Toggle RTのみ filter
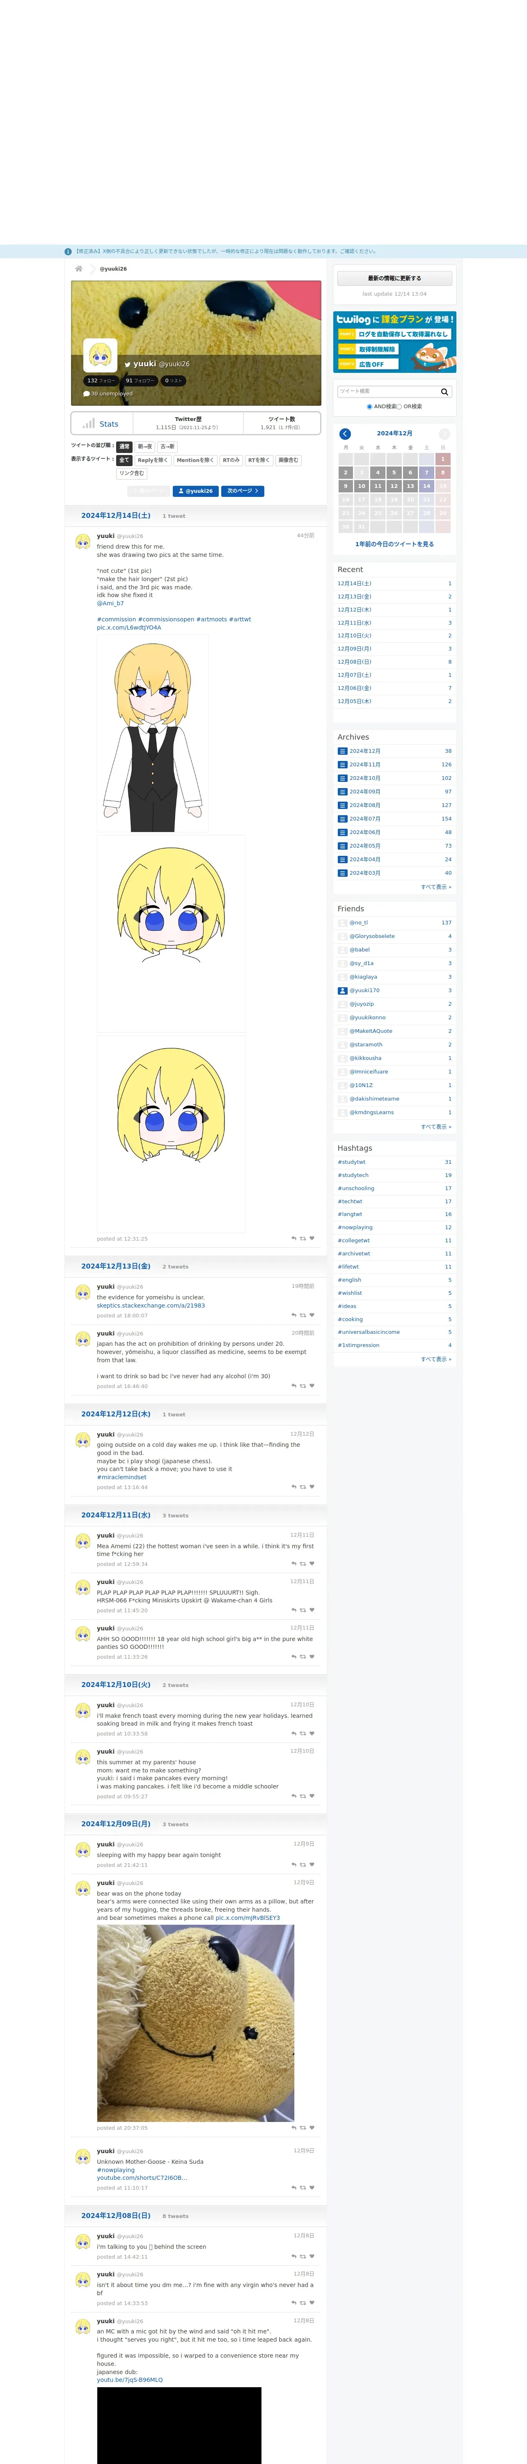 231,460
